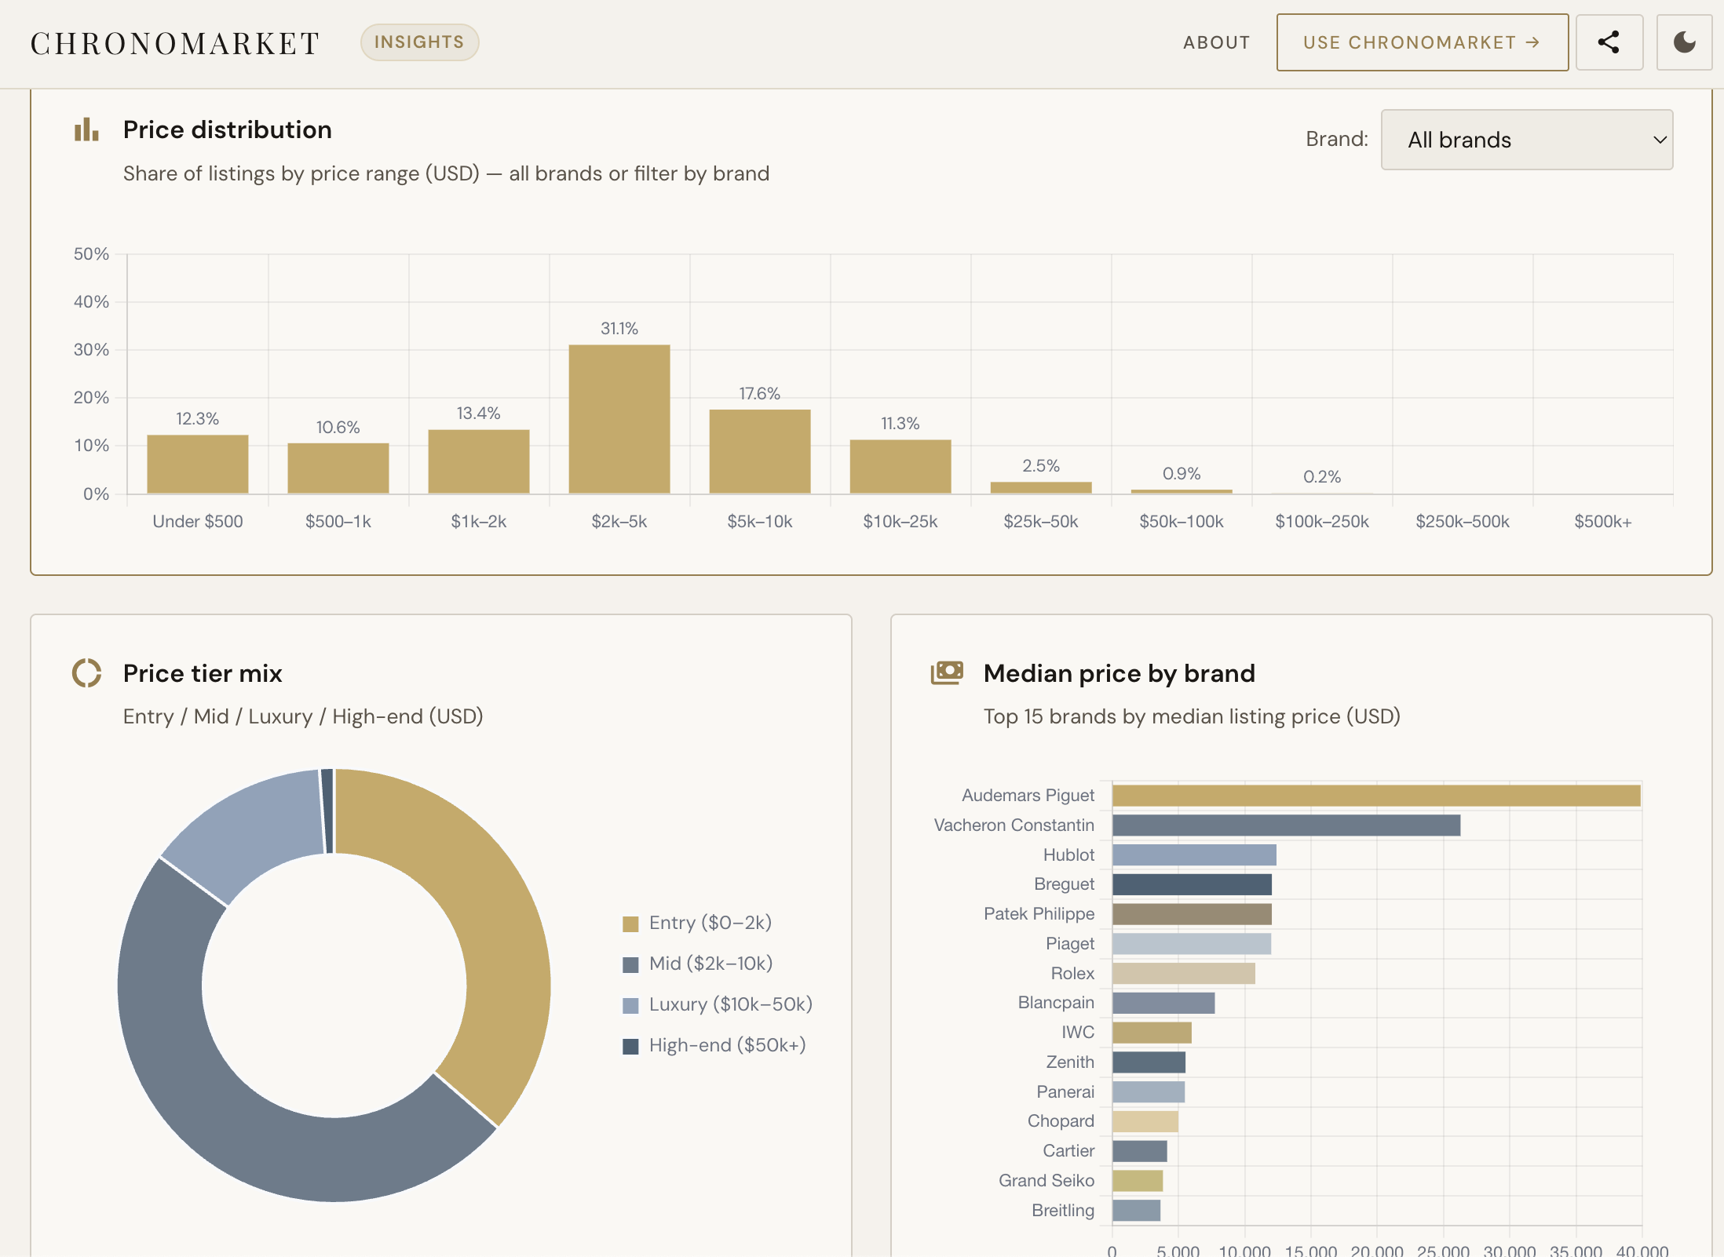Toggle dark mode moon icon
1724x1257 pixels.
pyautogui.click(x=1683, y=42)
